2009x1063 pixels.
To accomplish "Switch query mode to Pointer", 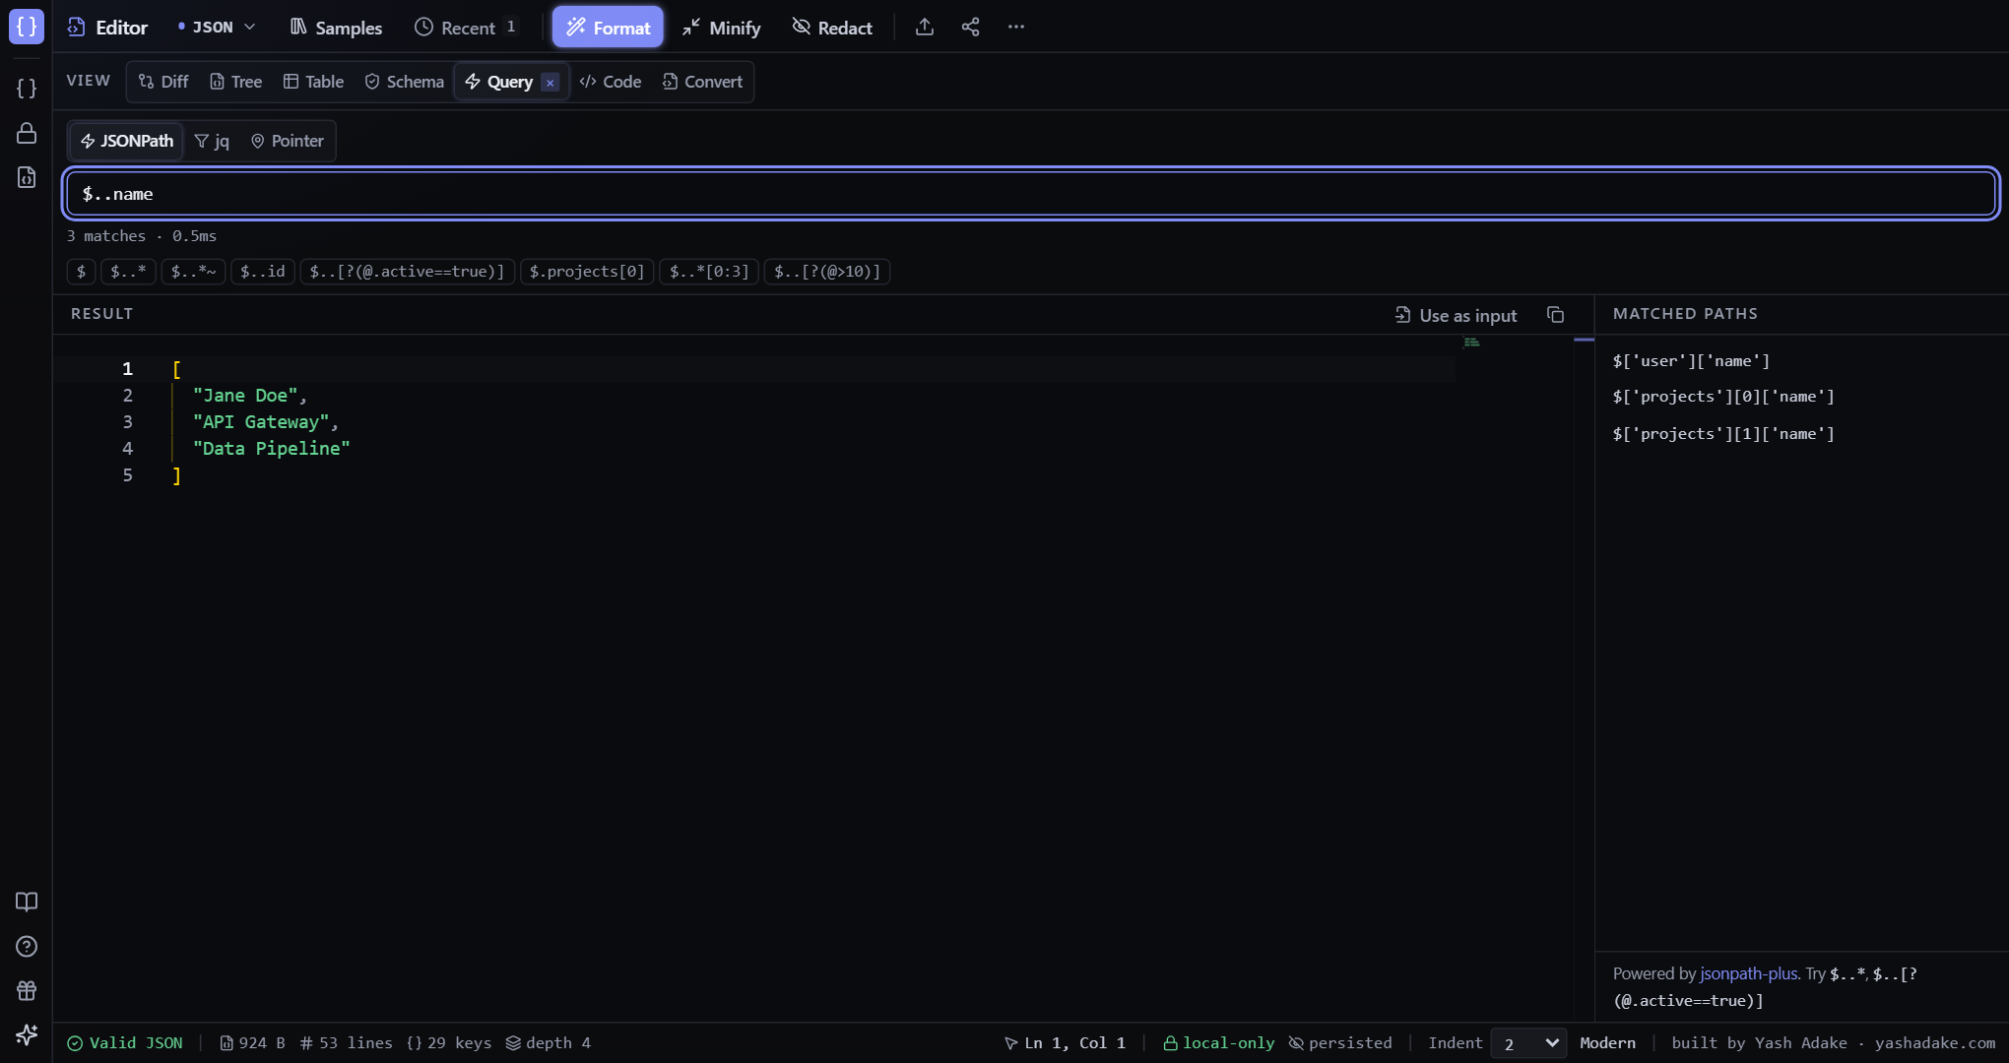I will [287, 141].
